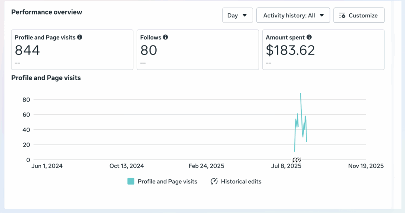Toggle Profile and Page visits legend label
The image size is (405, 213).
(x=167, y=181)
